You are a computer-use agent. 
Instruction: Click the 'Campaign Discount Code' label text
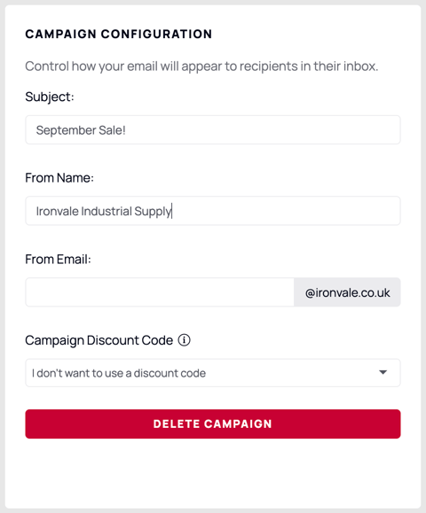[99, 340]
